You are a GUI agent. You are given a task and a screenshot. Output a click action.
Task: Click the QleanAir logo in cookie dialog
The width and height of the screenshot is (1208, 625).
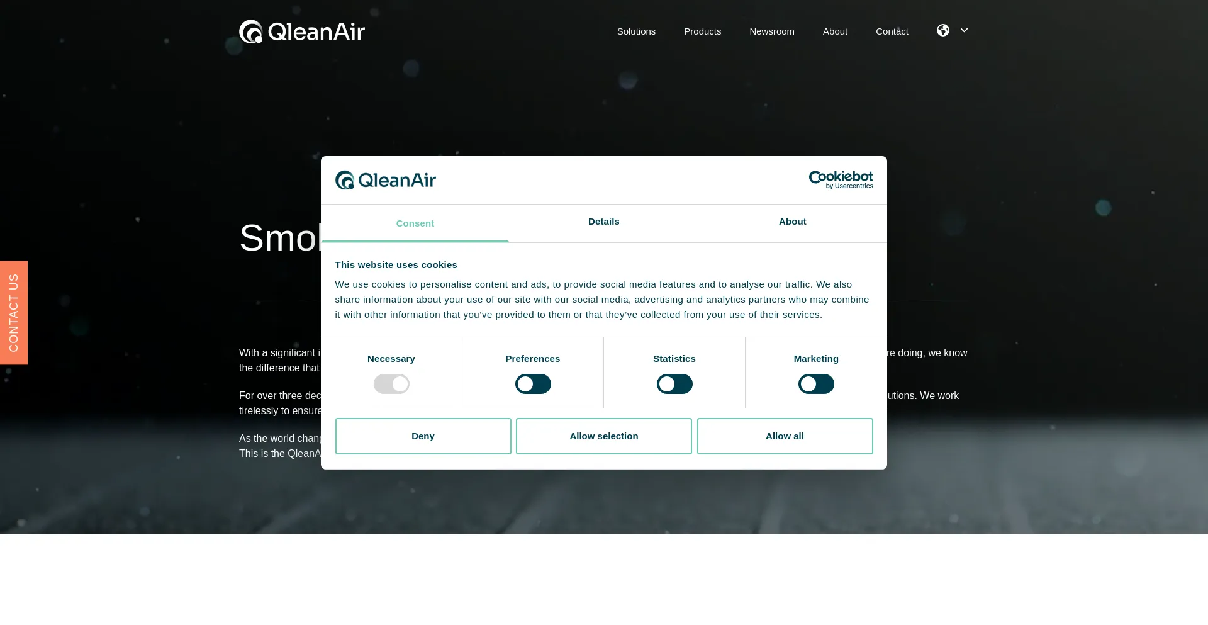coord(386,180)
